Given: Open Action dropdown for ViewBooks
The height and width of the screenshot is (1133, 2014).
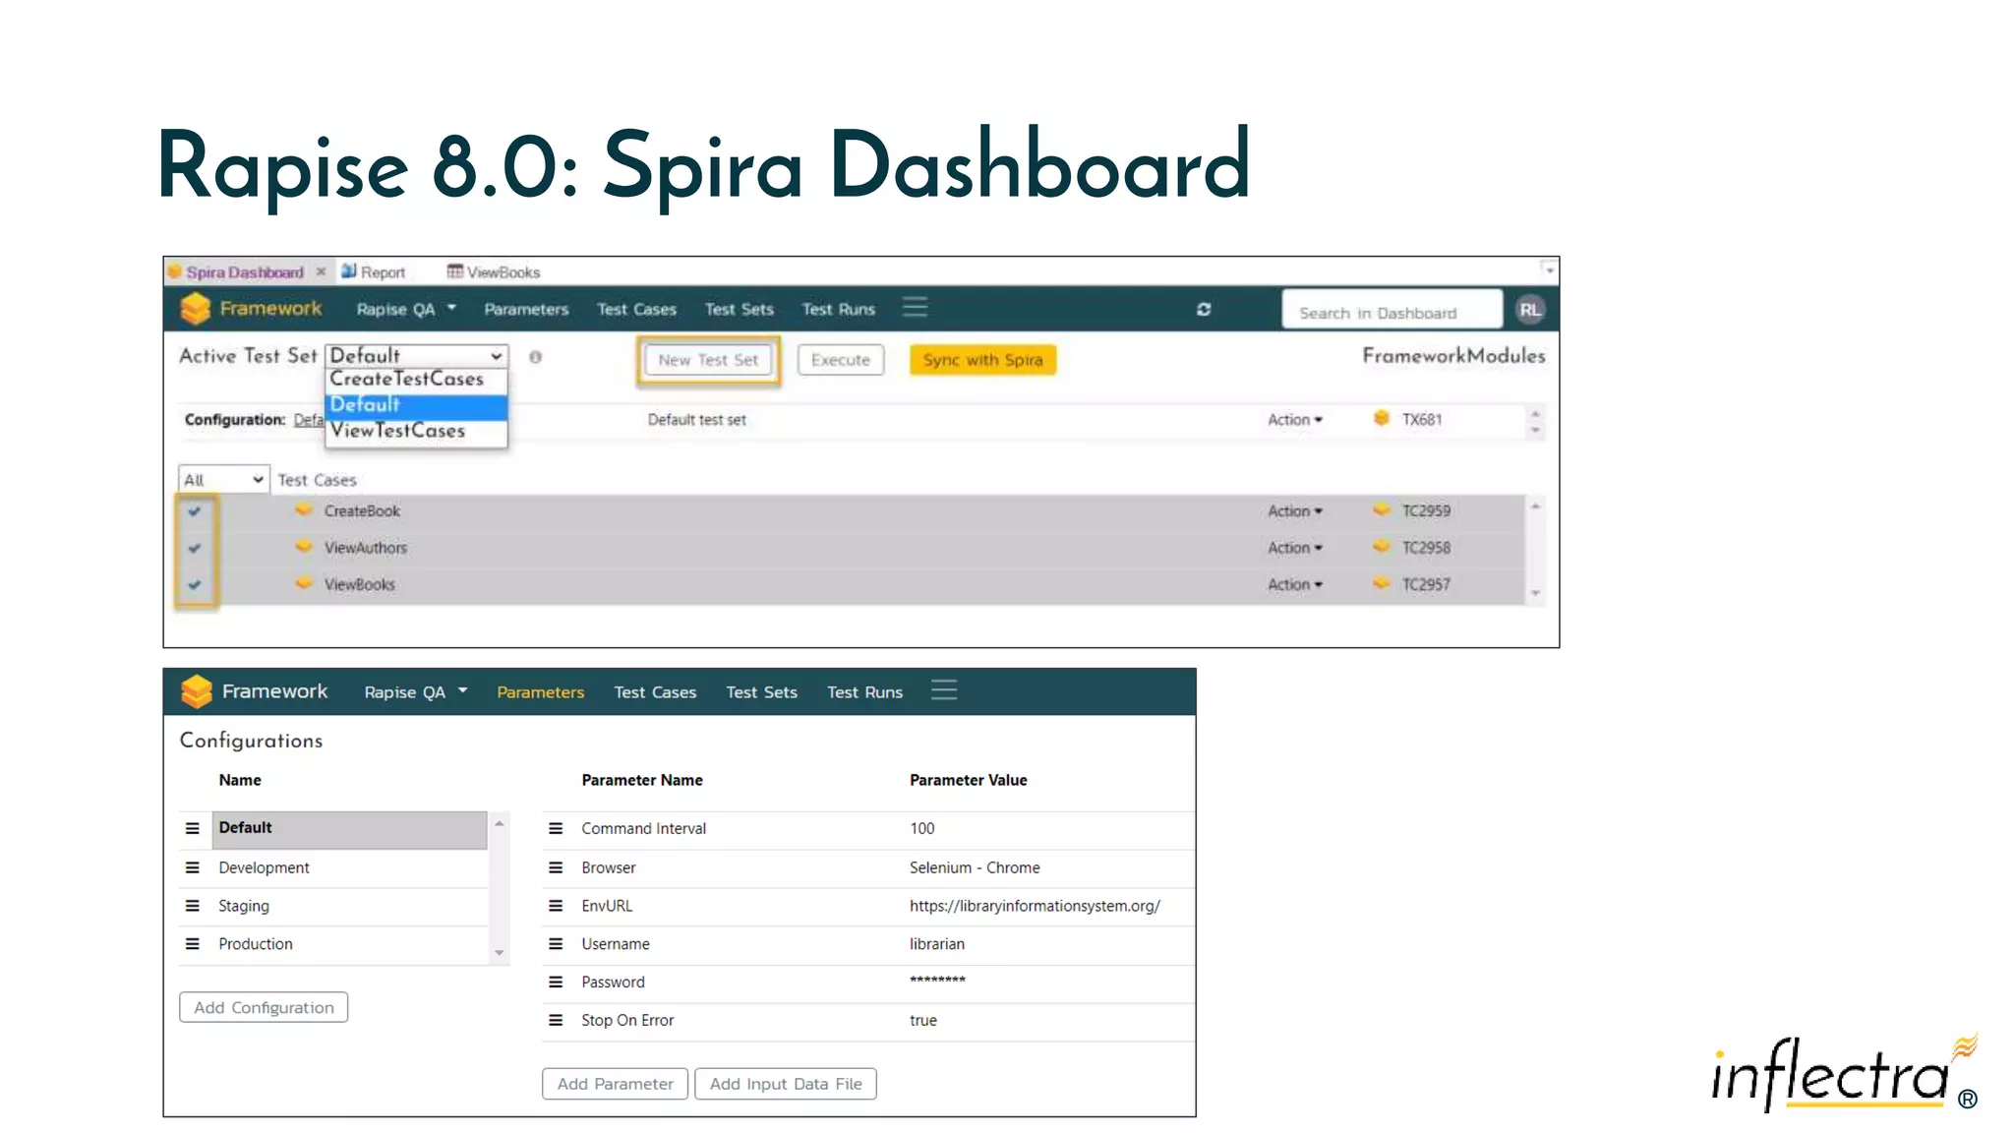Looking at the screenshot, I should pyautogui.click(x=1294, y=584).
